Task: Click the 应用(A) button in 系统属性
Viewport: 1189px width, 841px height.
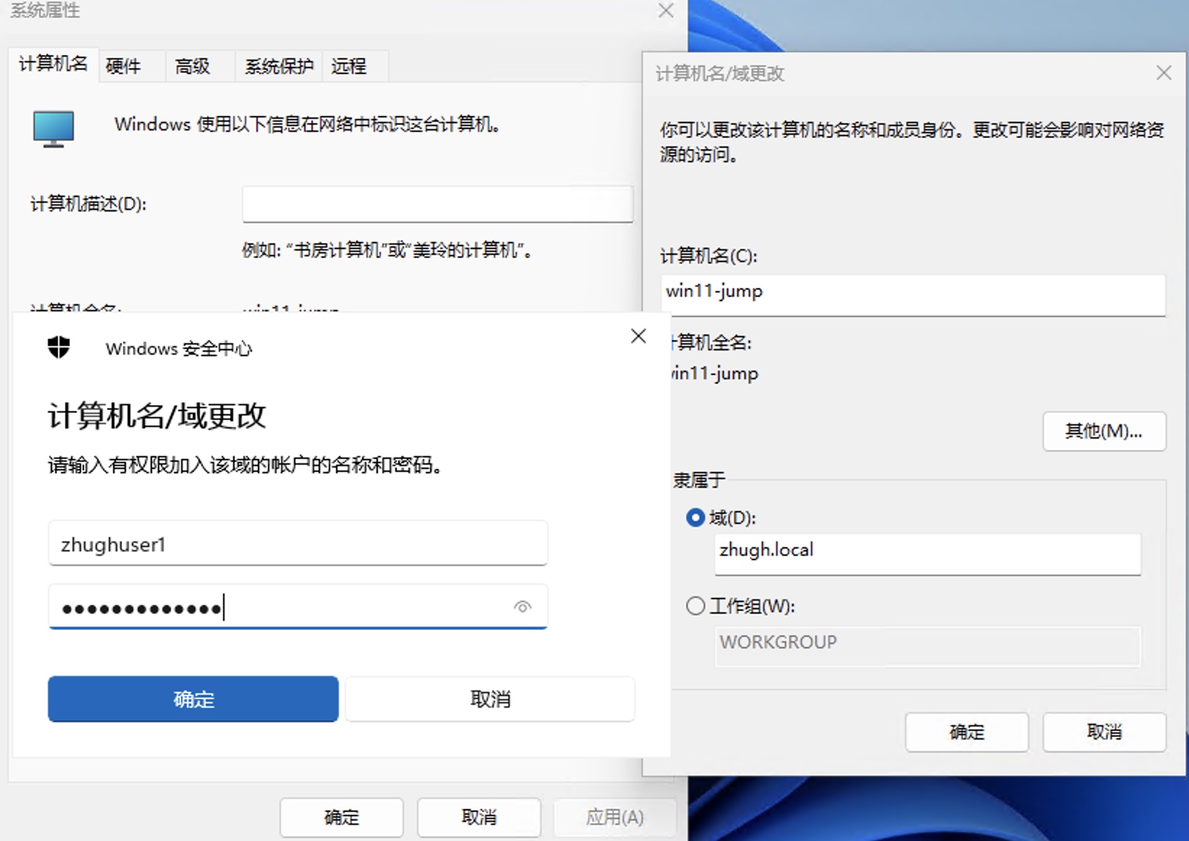Action: pyautogui.click(x=615, y=818)
